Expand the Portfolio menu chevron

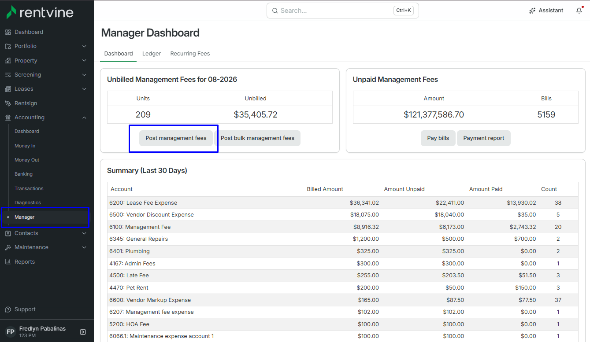[84, 46]
